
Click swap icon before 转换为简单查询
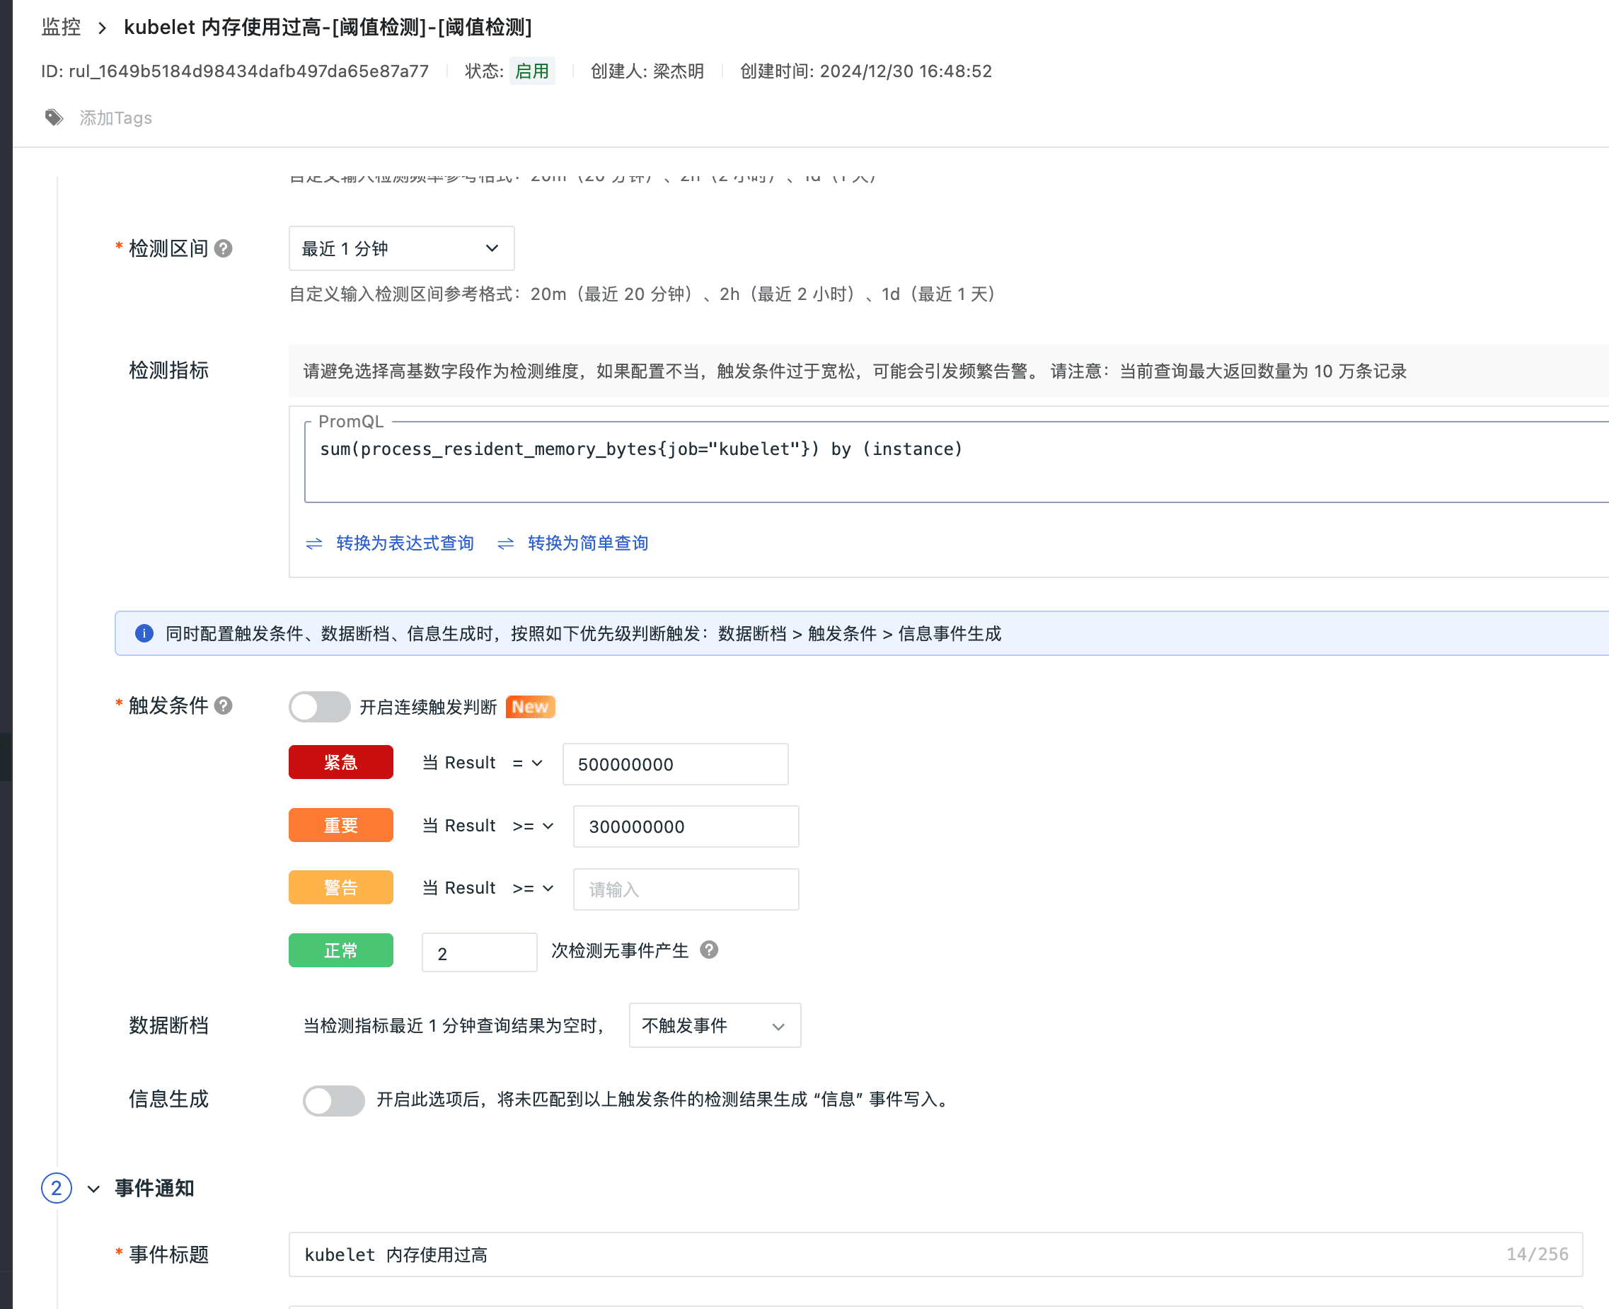[x=506, y=543]
